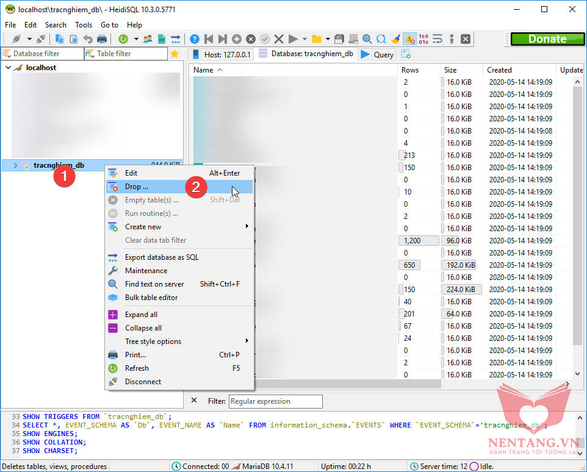Select Drop... in the context menu
587x472 pixels.
point(137,187)
